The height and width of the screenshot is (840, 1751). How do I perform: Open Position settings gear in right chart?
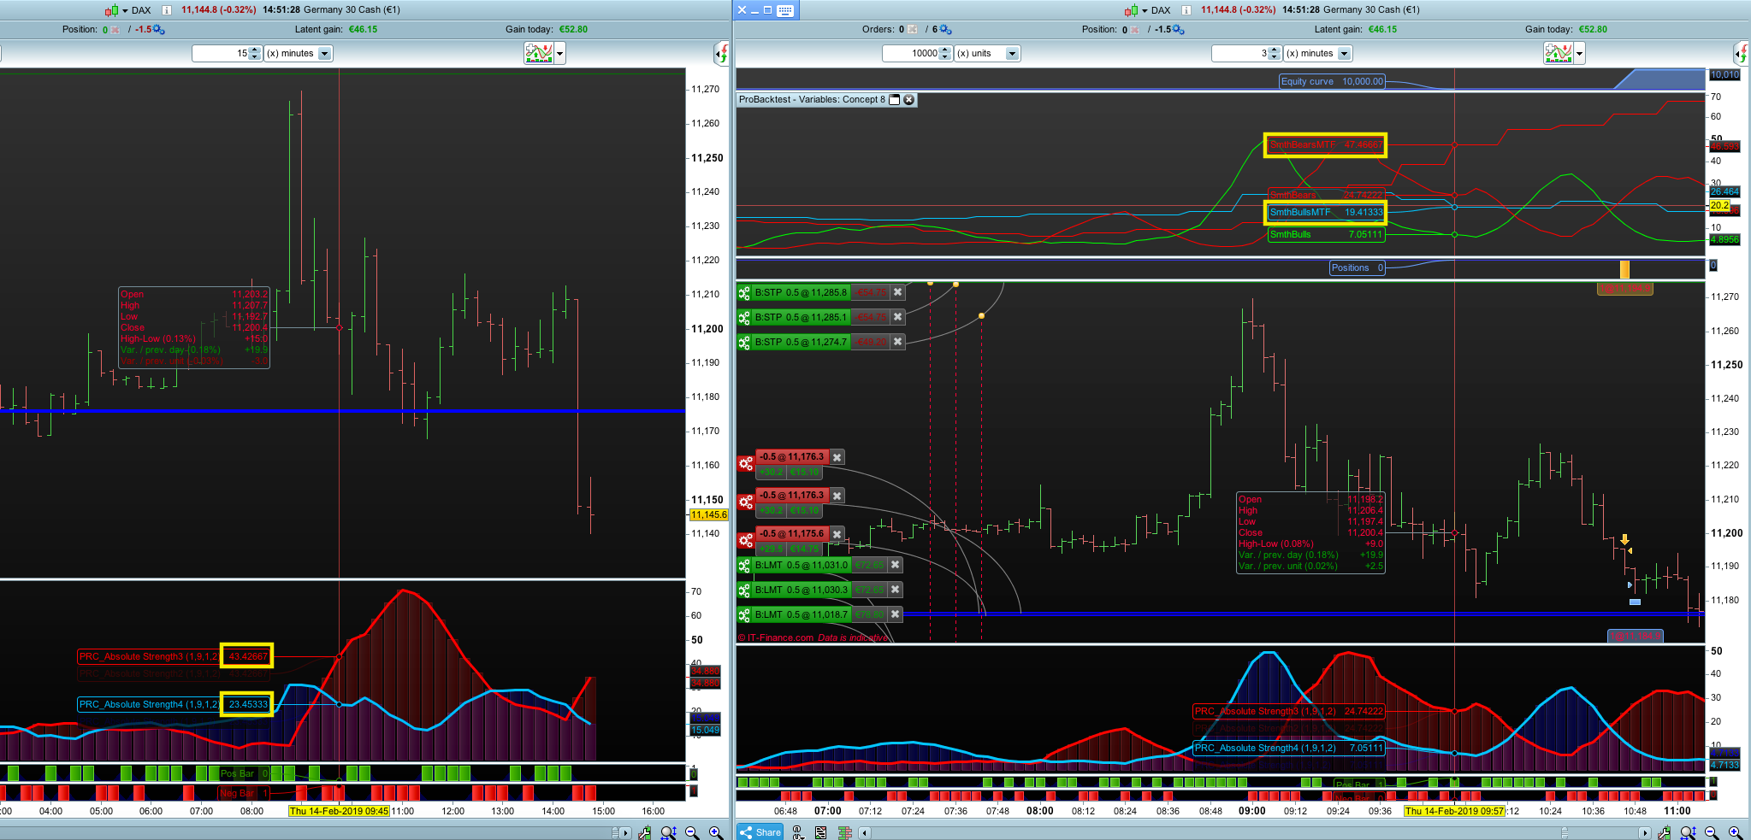click(x=1178, y=30)
